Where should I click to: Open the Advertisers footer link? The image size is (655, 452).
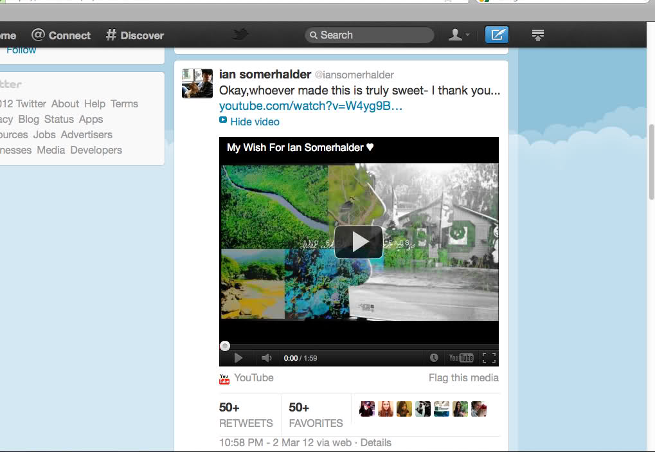(x=87, y=134)
